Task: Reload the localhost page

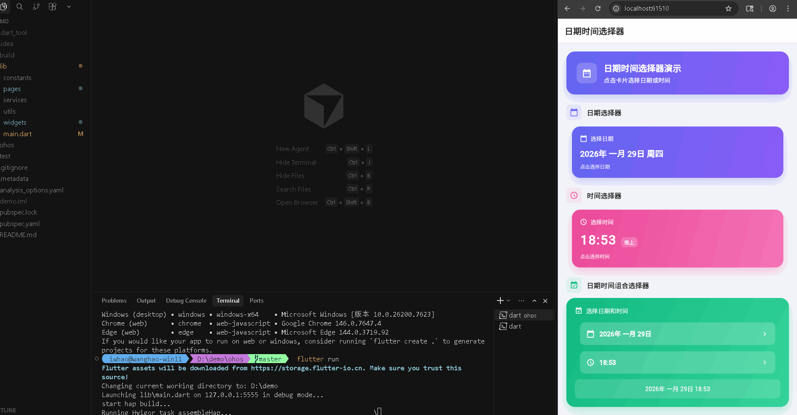Action: tap(598, 9)
